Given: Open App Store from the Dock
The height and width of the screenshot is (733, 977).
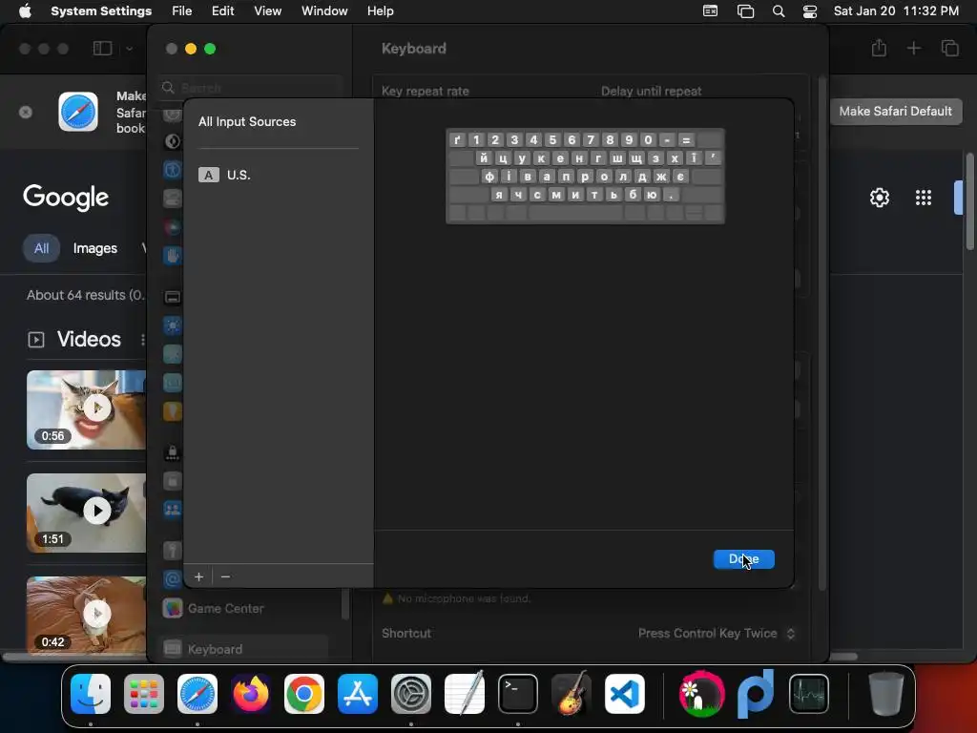Looking at the screenshot, I should point(358,694).
